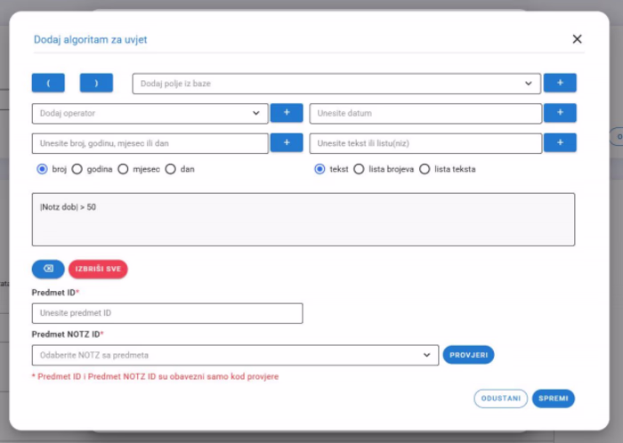
Task: Open the Odaberite NOTZ sa predmeta dropdown
Action: pos(235,355)
